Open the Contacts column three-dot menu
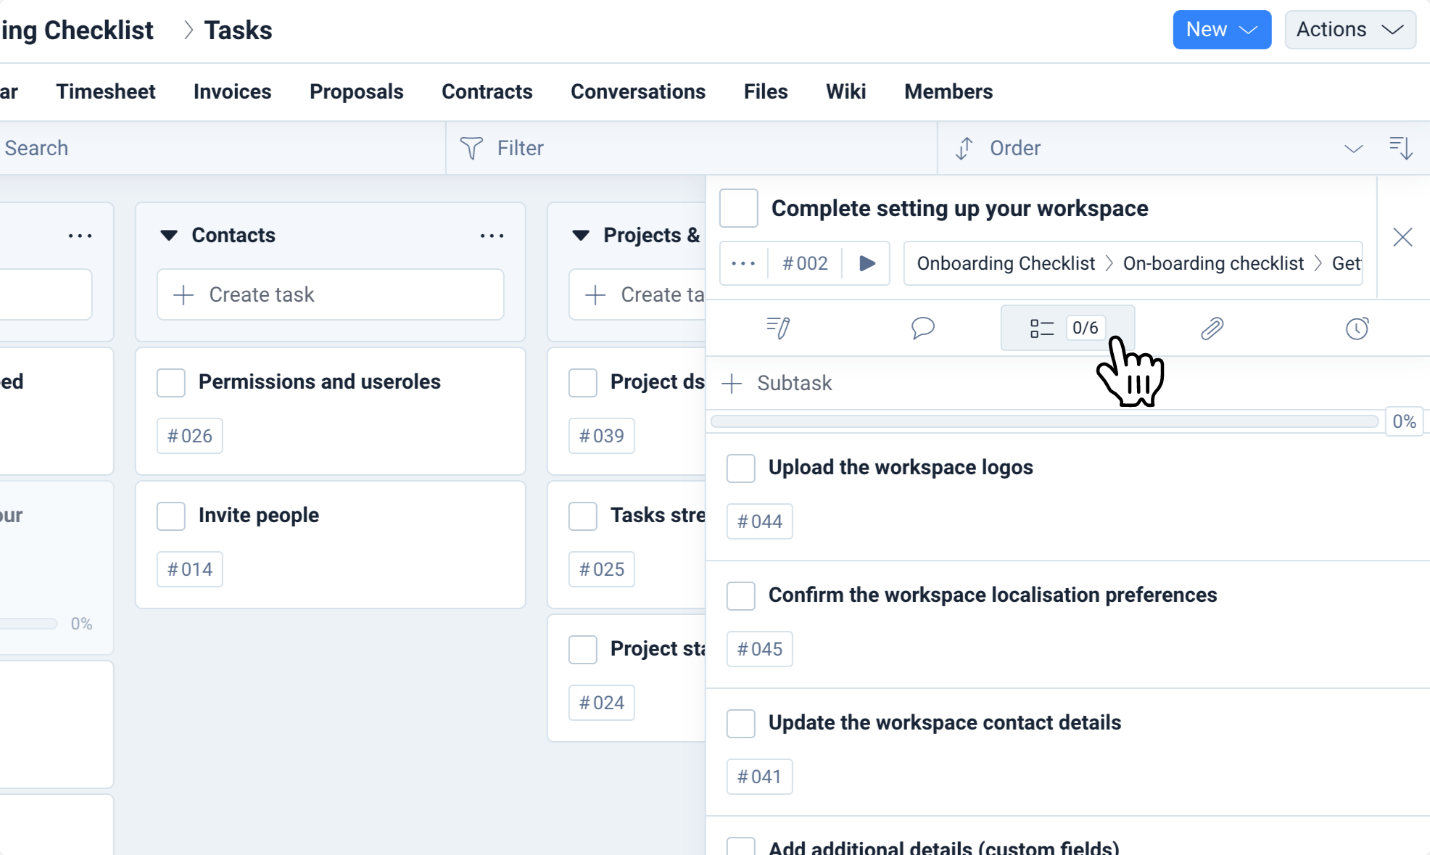 click(x=492, y=236)
